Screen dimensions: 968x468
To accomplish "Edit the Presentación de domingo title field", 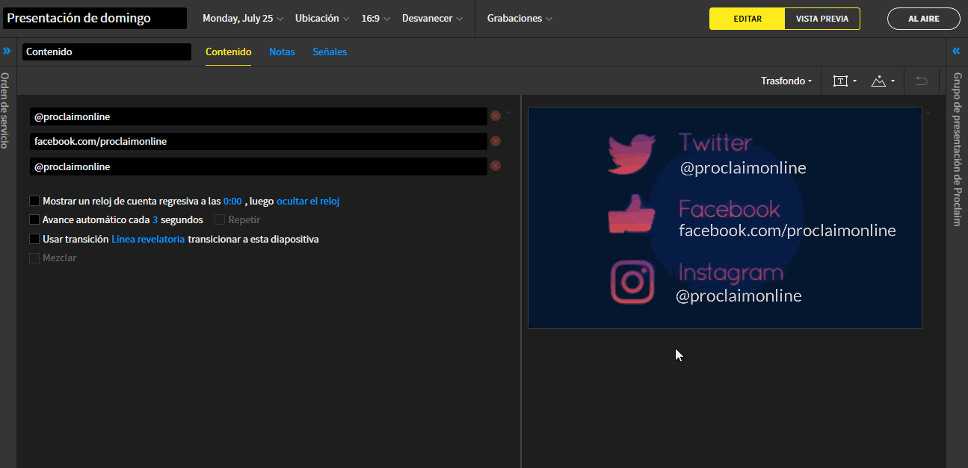I will [x=95, y=19].
